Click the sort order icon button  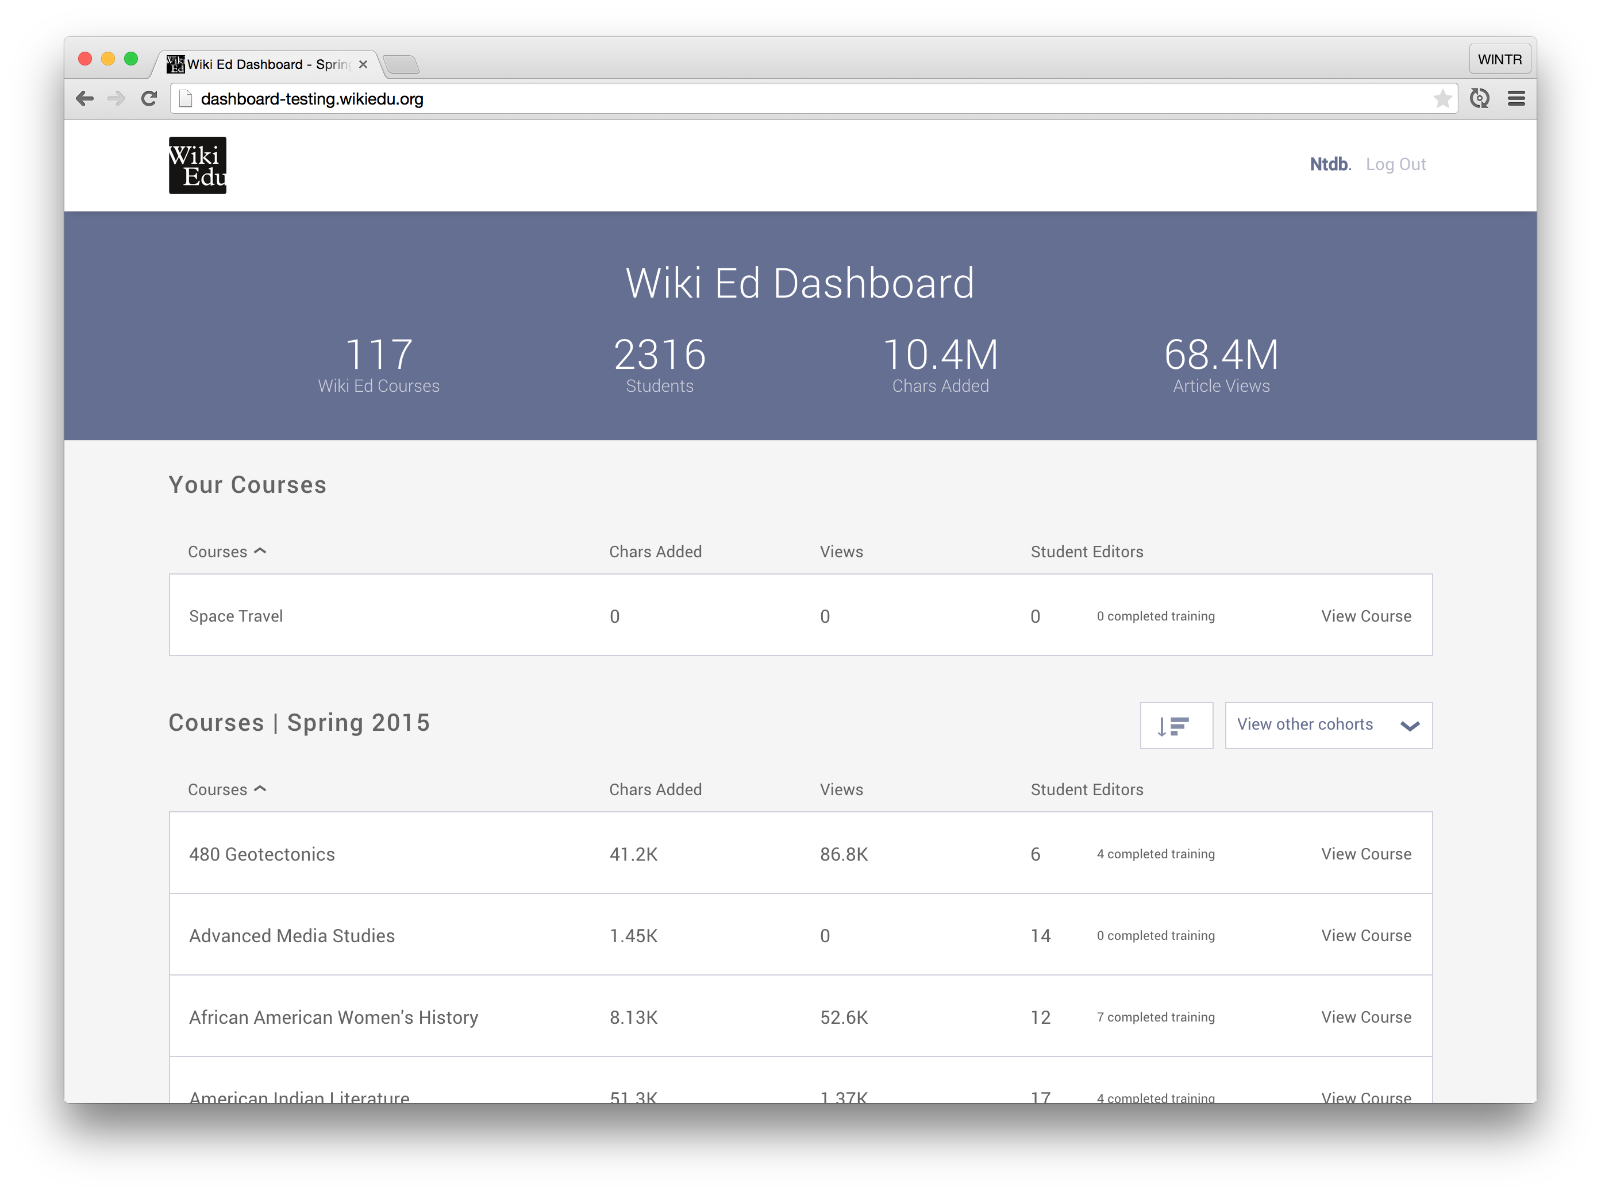(x=1176, y=726)
